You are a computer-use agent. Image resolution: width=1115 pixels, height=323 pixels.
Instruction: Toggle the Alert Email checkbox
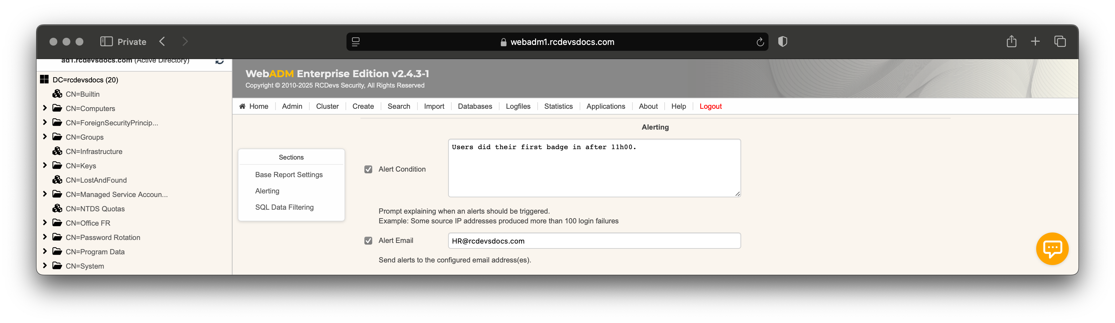click(368, 241)
